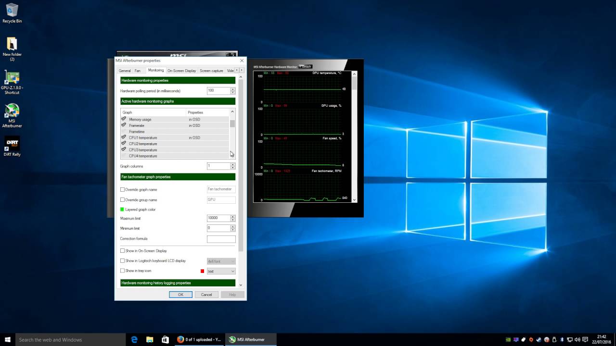Screen dimensions: 616x346
Task: Switch to the Fan tab
Action: 138,71
